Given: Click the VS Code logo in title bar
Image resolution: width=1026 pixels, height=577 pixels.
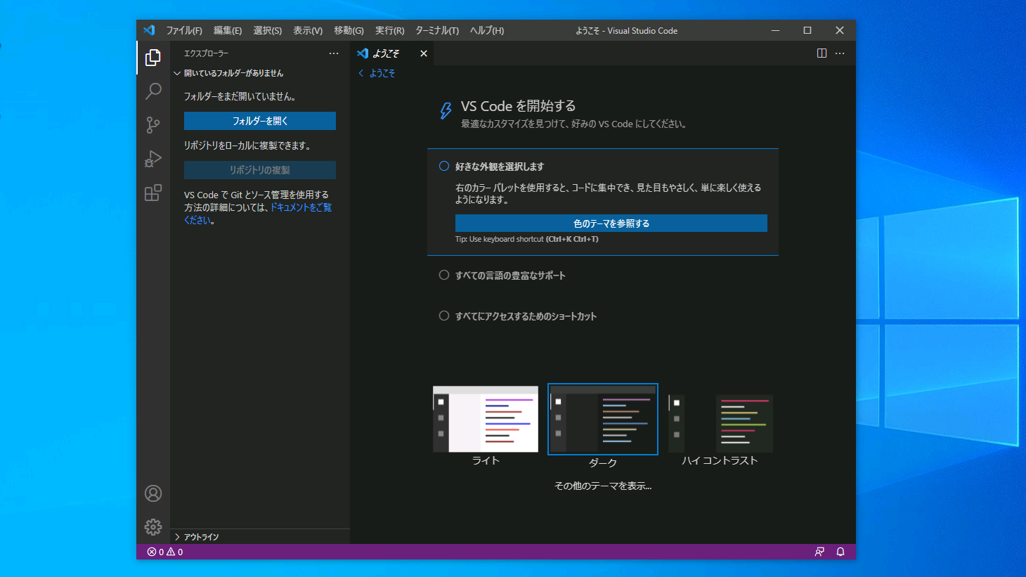Looking at the screenshot, I should 149,30.
